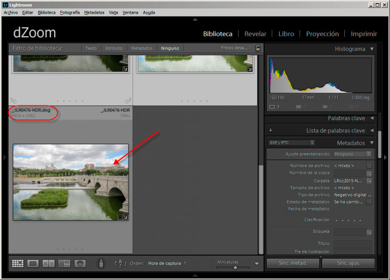Select the painter spray can tool
The width and height of the screenshot is (390, 280).
point(101,264)
